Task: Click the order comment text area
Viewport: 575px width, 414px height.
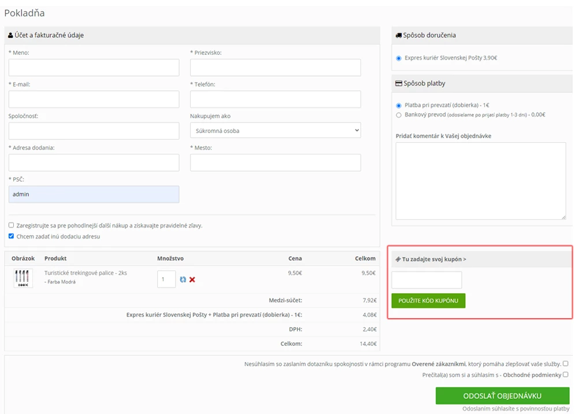Action: click(480, 181)
